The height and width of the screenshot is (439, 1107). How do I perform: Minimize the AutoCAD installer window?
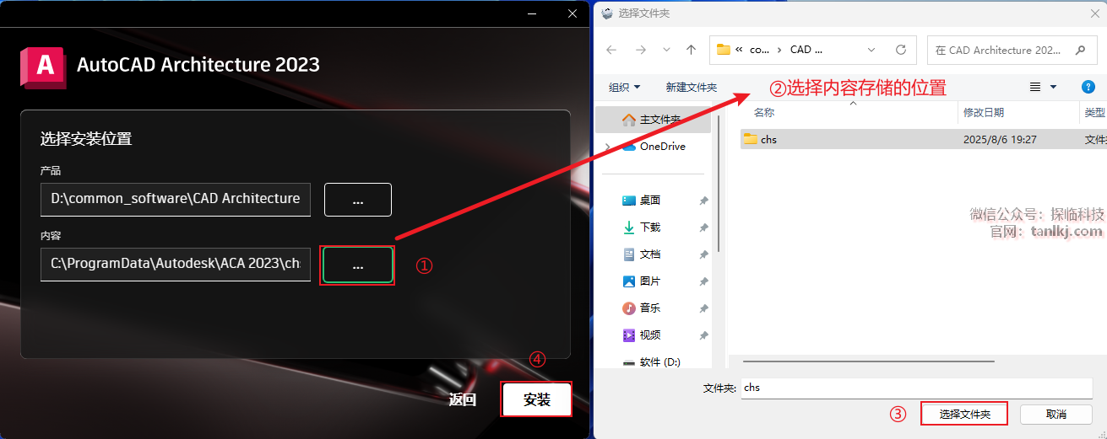coord(531,13)
